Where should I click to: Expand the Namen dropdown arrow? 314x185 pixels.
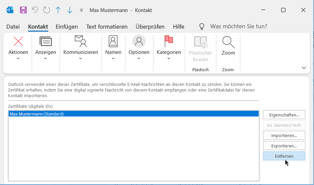[x=113, y=59]
